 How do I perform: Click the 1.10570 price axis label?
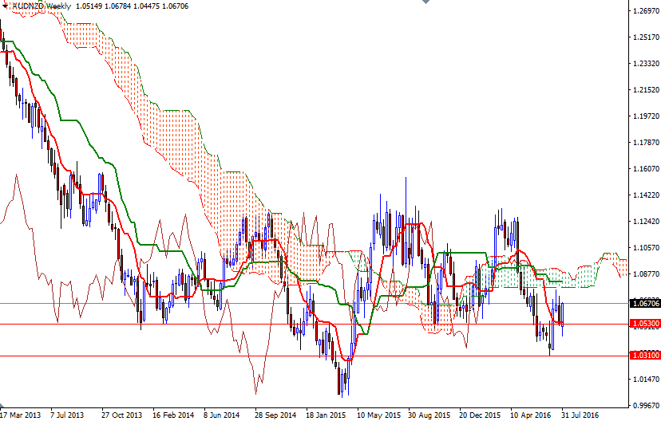coord(647,248)
